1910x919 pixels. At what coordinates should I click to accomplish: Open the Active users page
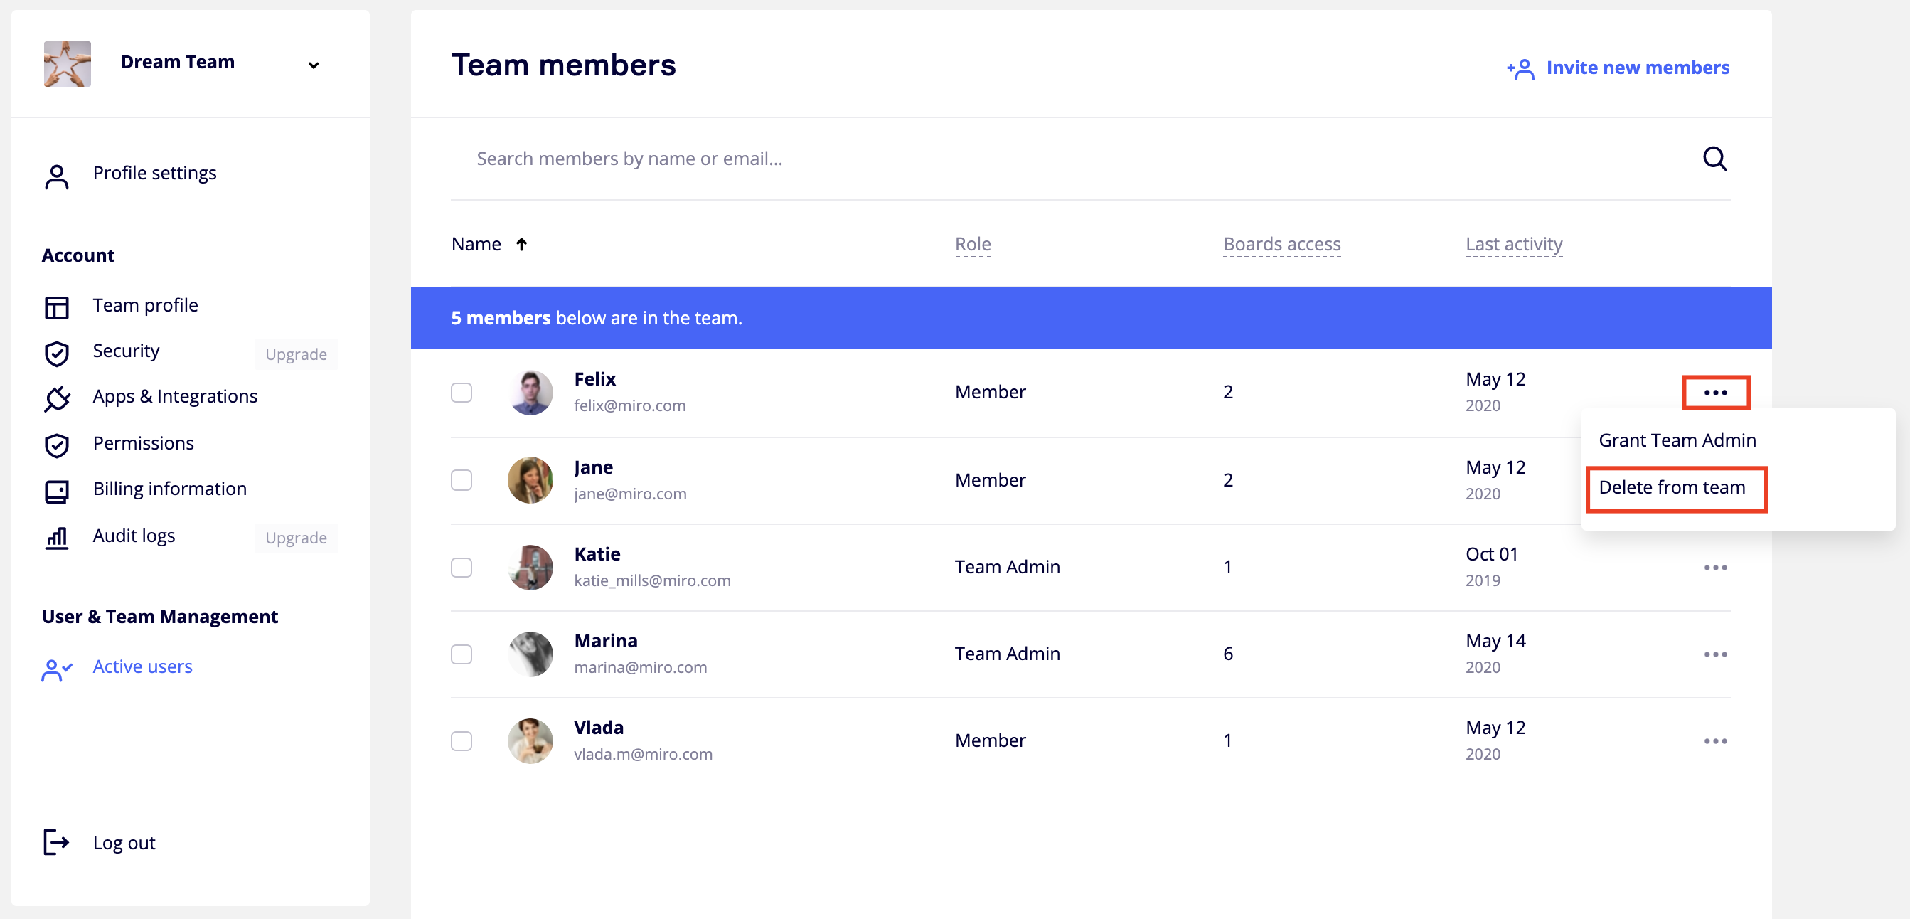(x=142, y=666)
